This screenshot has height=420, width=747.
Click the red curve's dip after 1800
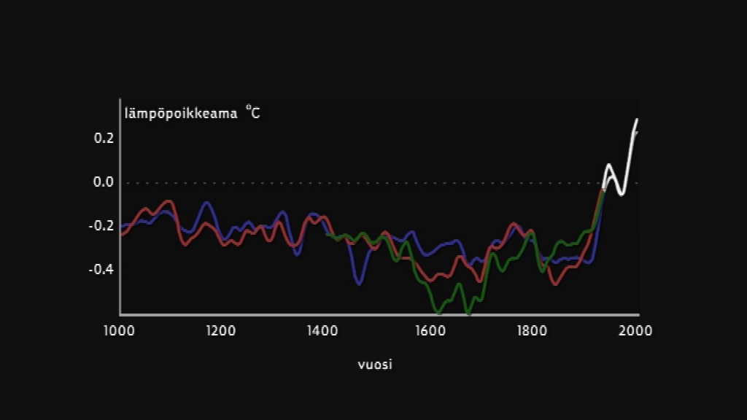556,284
